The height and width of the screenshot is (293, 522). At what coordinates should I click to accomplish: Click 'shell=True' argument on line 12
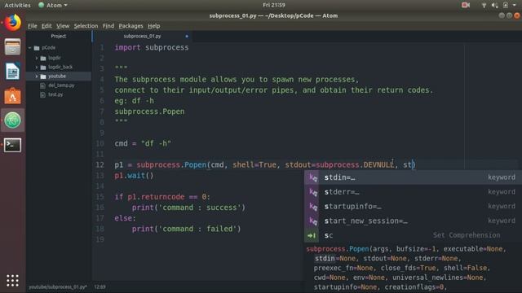[x=254, y=164]
